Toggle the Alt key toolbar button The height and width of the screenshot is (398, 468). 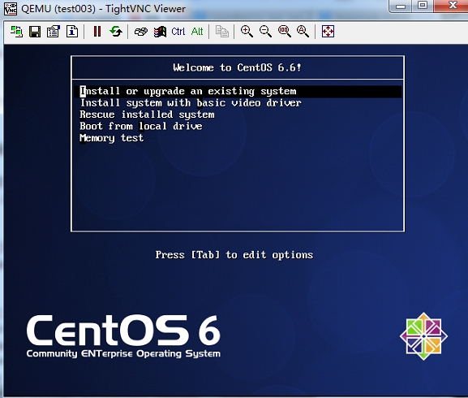point(197,32)
